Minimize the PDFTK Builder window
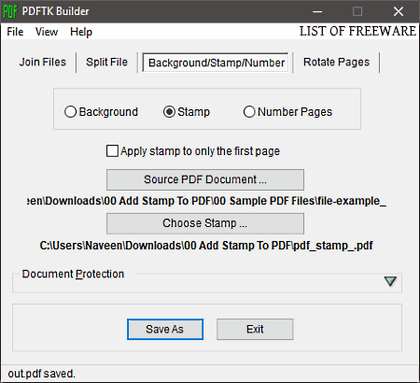Viewport: 420px width, 383px height. pos(317,11)
